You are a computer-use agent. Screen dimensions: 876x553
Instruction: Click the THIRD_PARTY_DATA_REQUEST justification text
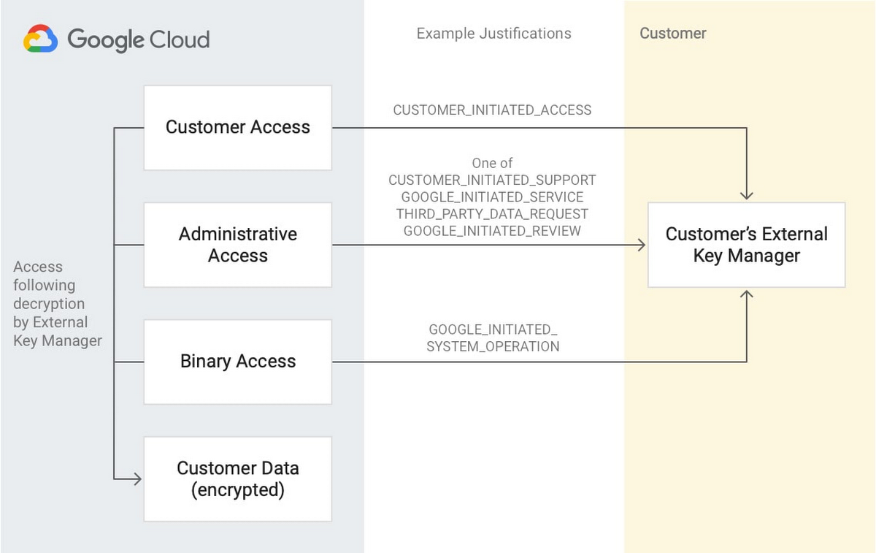(492, 214)
